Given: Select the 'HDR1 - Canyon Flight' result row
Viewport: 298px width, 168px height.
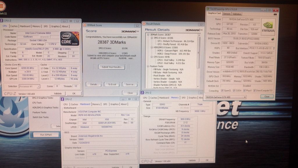Looking at the screenshot, I should tap(174, 51).
